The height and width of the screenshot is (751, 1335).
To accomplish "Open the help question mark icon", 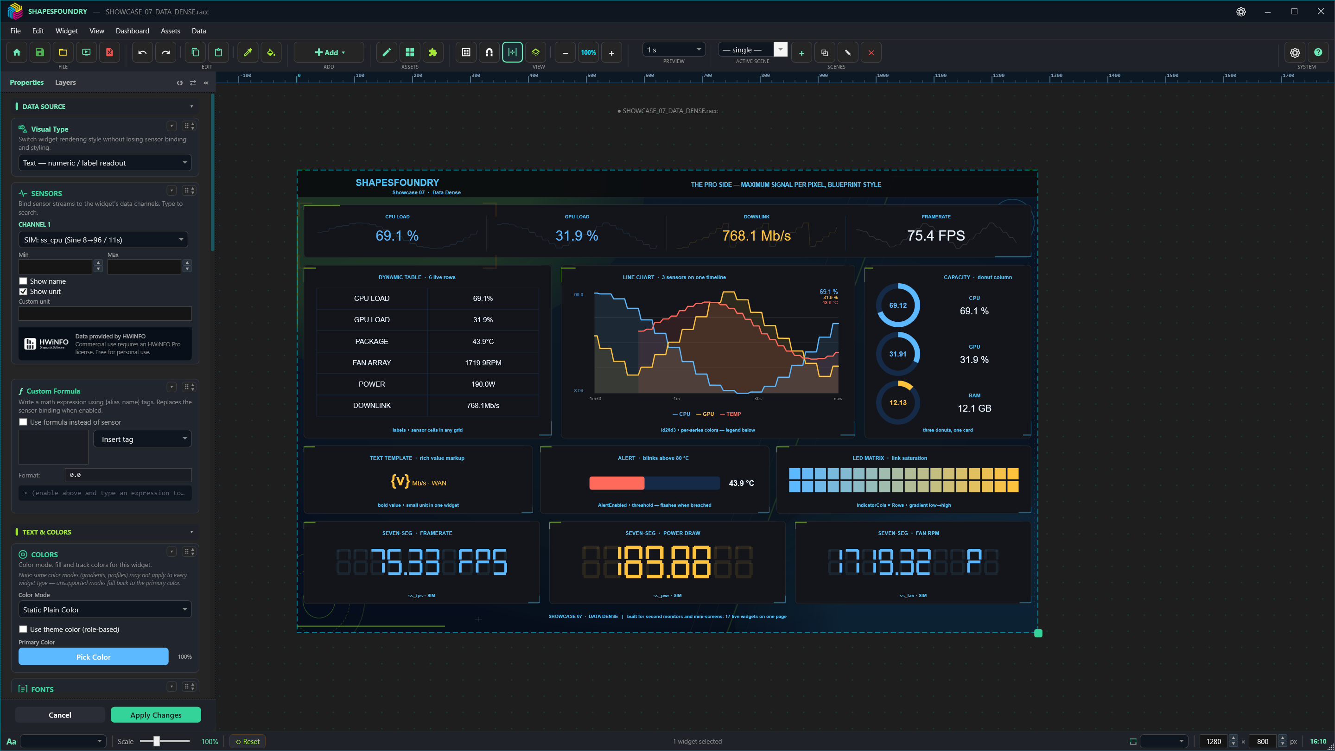I will (1318, 52).
